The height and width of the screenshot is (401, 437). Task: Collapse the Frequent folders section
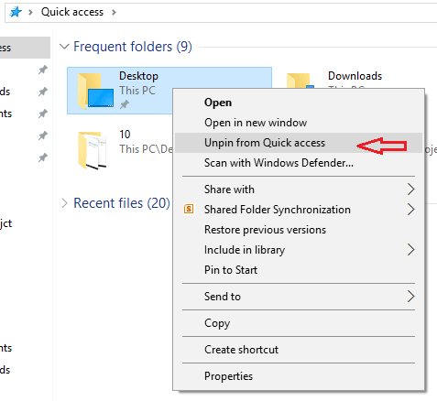(64, 47)
